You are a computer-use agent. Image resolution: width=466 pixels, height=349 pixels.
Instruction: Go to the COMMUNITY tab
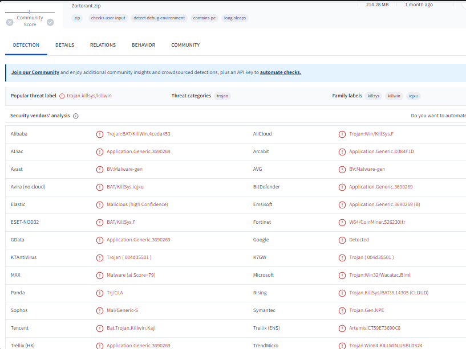tap(185, 45)
